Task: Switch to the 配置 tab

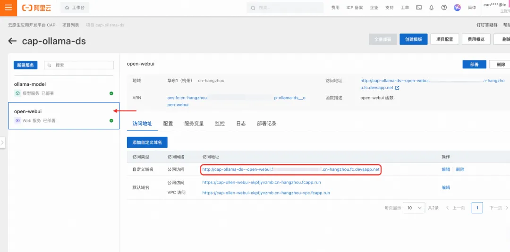Action: (x=168, y=124)
